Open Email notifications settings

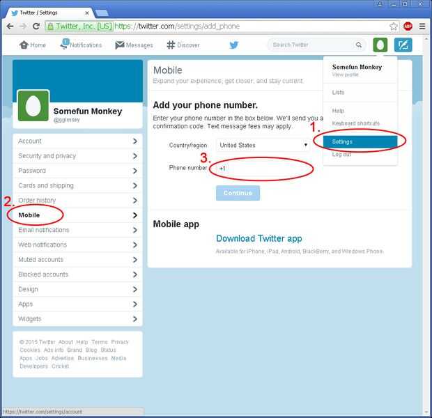tap(77, 230)
